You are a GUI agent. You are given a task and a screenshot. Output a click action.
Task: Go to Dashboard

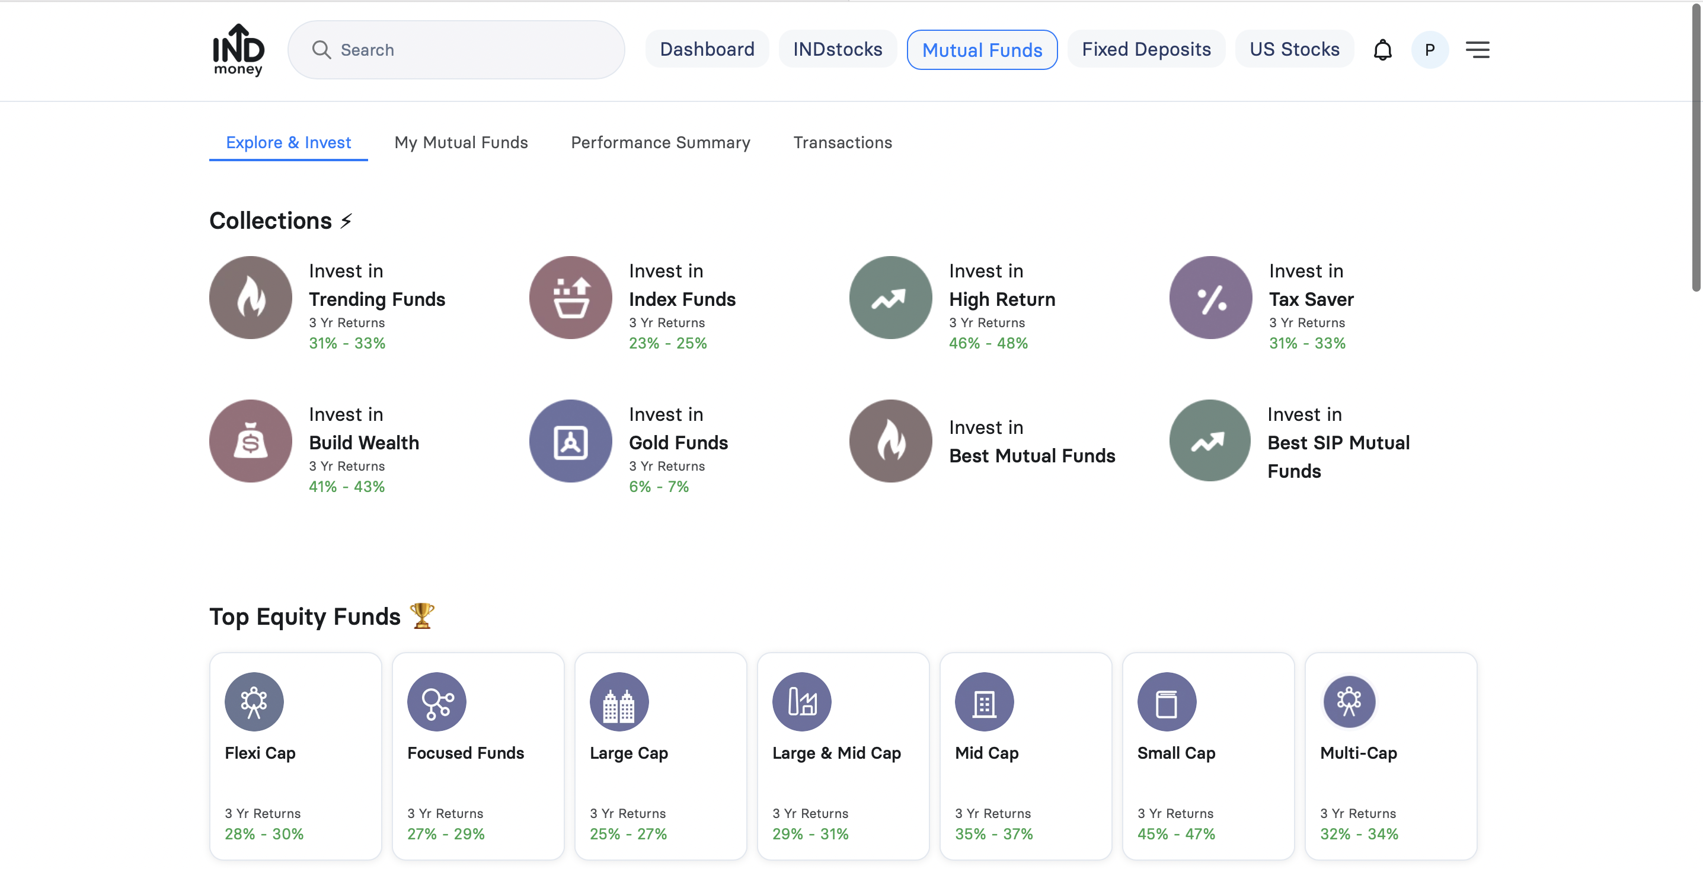707,49
